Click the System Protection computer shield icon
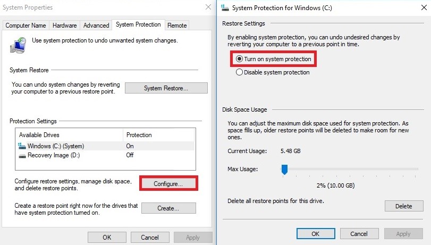The width and height of the screenshot is (431, 245). (x=18, y=45)
